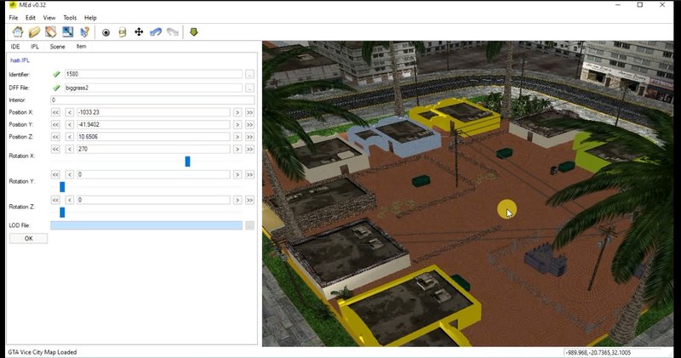Switch to the Item tab

point(81,47)
